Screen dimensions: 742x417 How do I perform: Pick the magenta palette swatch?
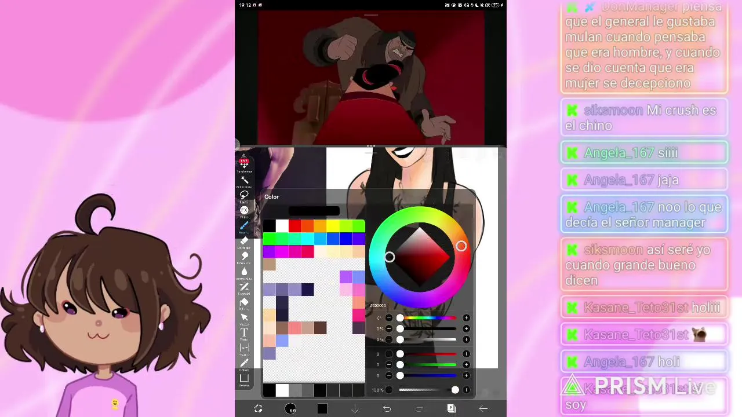pyautogui.click(x=282, y=251)
